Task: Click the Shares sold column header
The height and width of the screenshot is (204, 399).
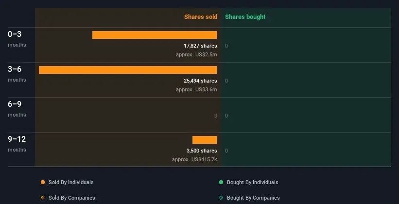Action: pos(200,17)
